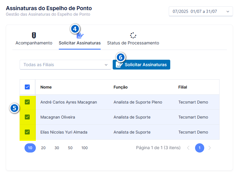Expand the Todas as Filiais dropdown
237x181 pixels.
[x=66, y=65]
